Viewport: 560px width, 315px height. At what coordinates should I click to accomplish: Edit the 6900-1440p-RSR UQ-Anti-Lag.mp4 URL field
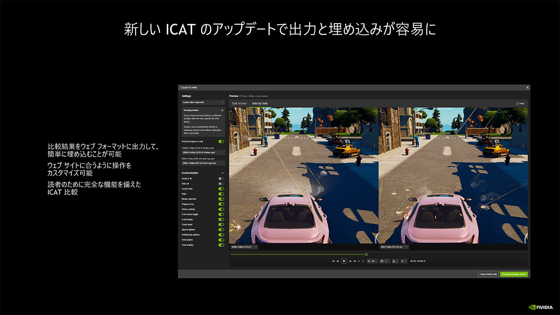point(203,163)
